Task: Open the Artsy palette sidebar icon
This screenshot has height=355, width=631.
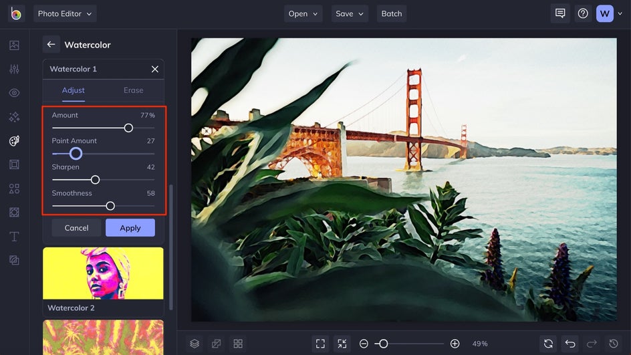Action: coord(14,140)
